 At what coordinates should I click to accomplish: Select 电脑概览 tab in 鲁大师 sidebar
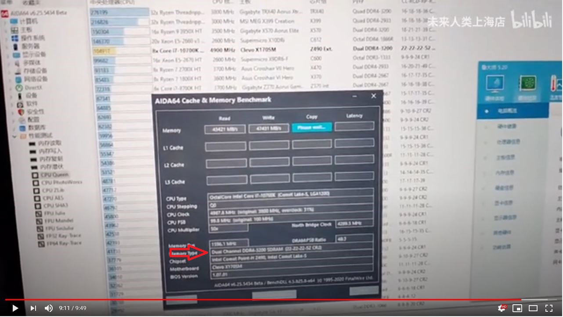click(513, 111)
